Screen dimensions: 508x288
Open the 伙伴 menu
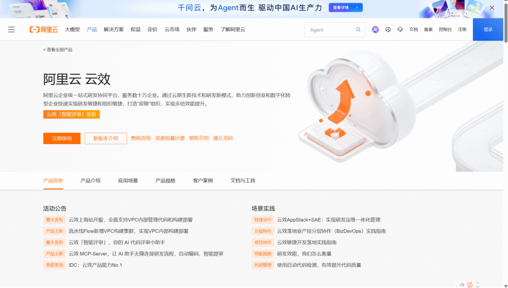[191, 29]
